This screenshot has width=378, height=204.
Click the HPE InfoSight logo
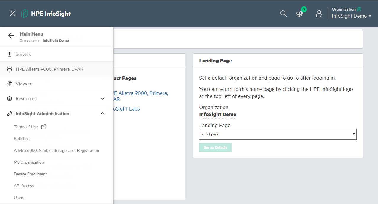[x=46, y=13]
